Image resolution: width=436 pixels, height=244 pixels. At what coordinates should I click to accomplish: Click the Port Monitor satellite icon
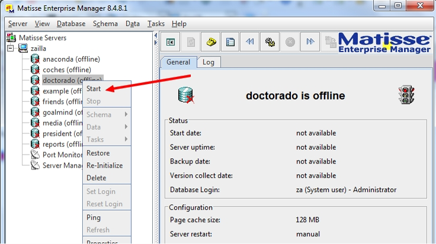coord(35,155)
